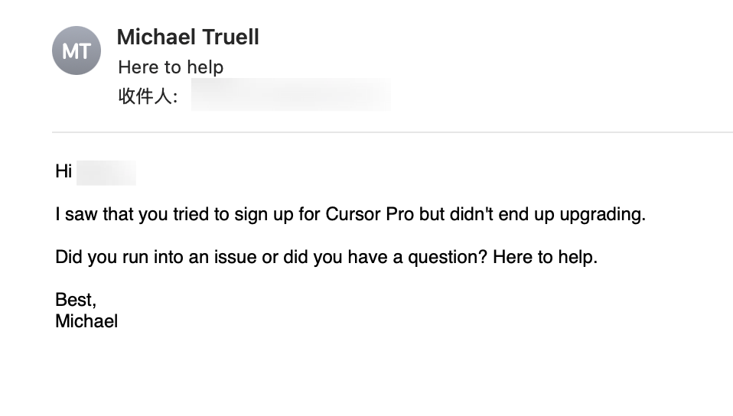This screenshot has height=416, width=733.
Task: Click empty area below the Michael signature
Action: 327,374
